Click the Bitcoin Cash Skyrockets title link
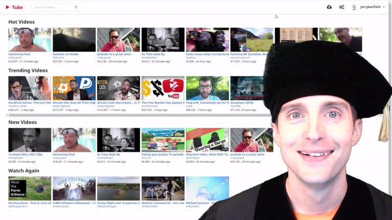 point(118,103)
